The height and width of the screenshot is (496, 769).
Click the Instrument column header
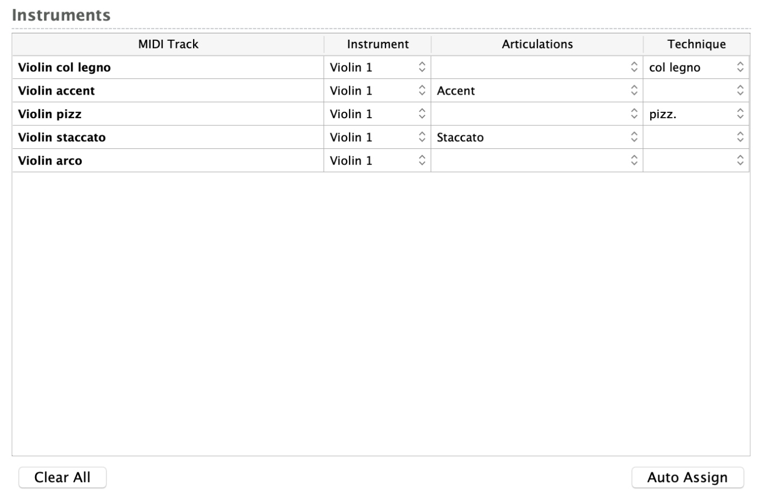click(x=378, y=44)
